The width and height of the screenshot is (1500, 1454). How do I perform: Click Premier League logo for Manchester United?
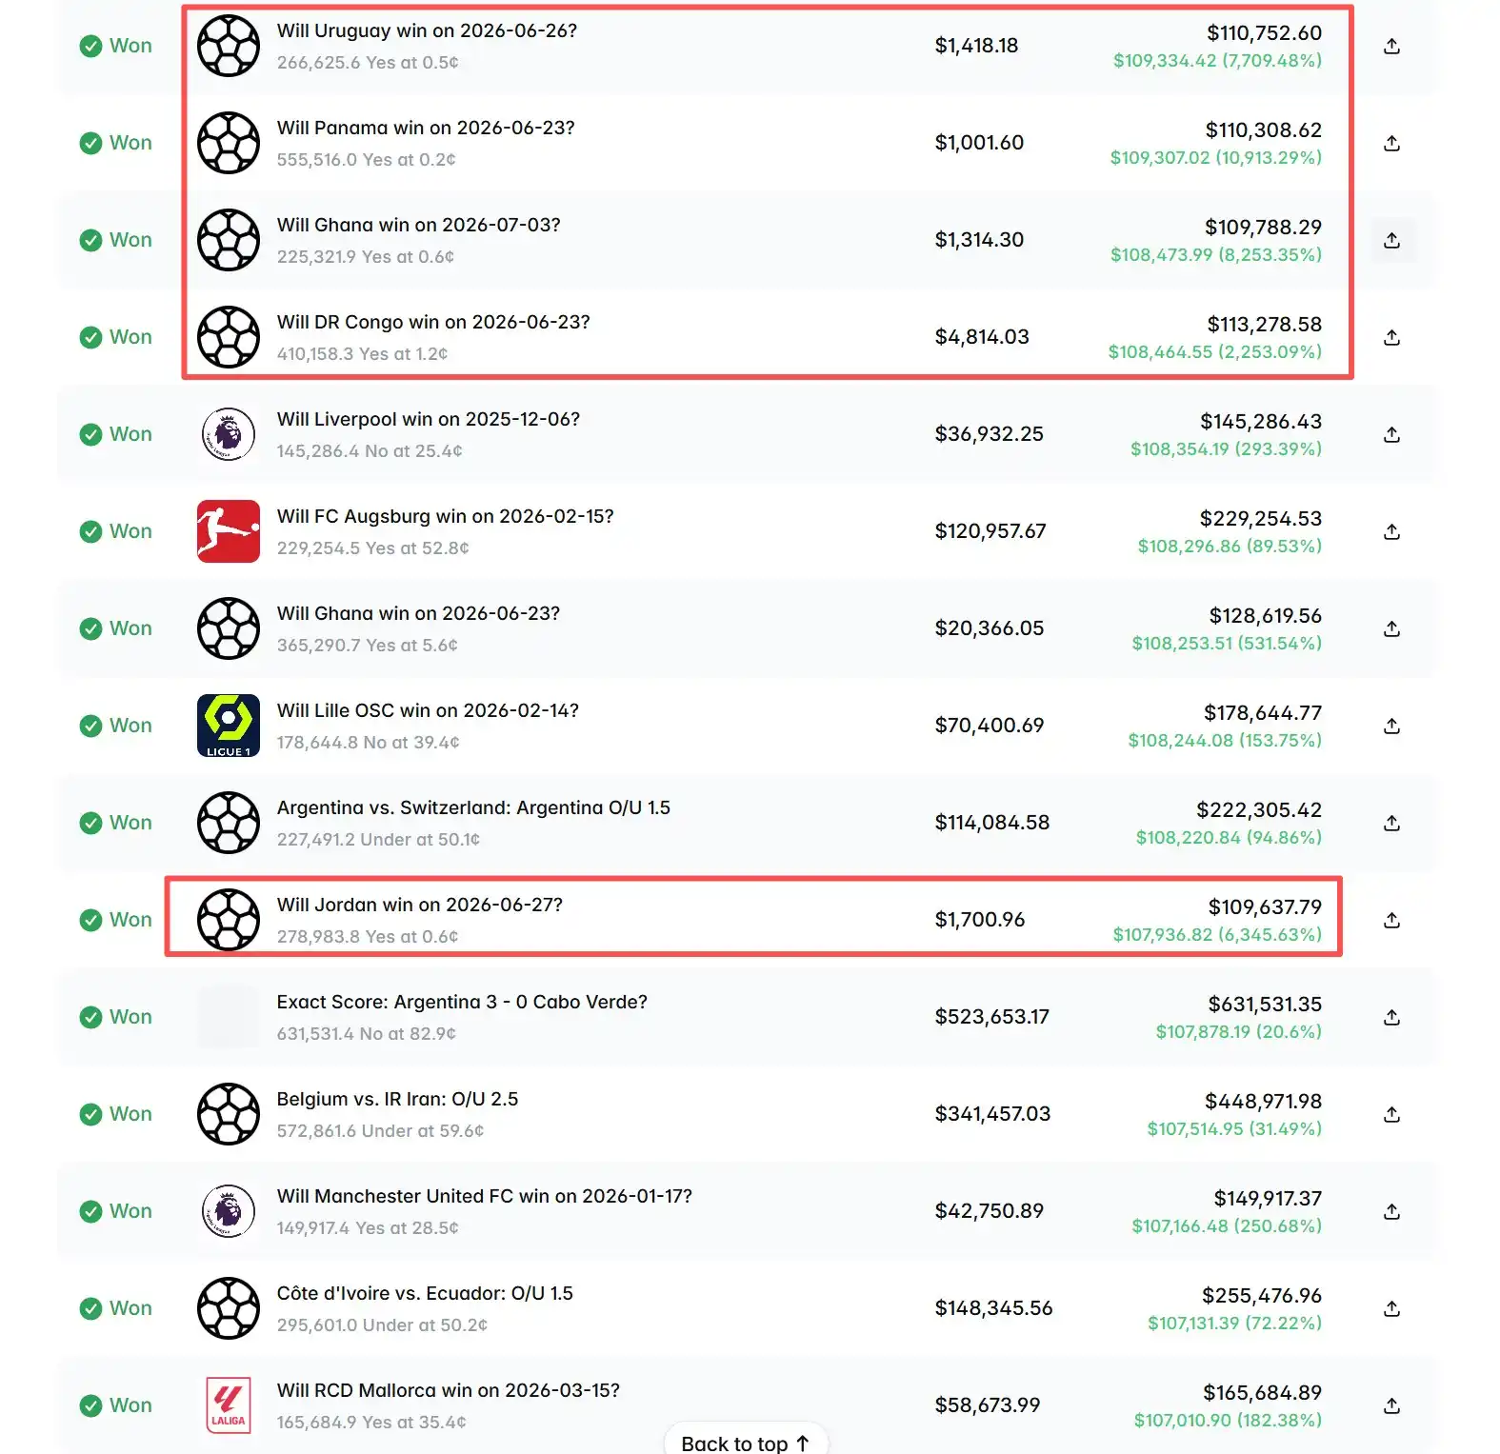(229, 1211)
